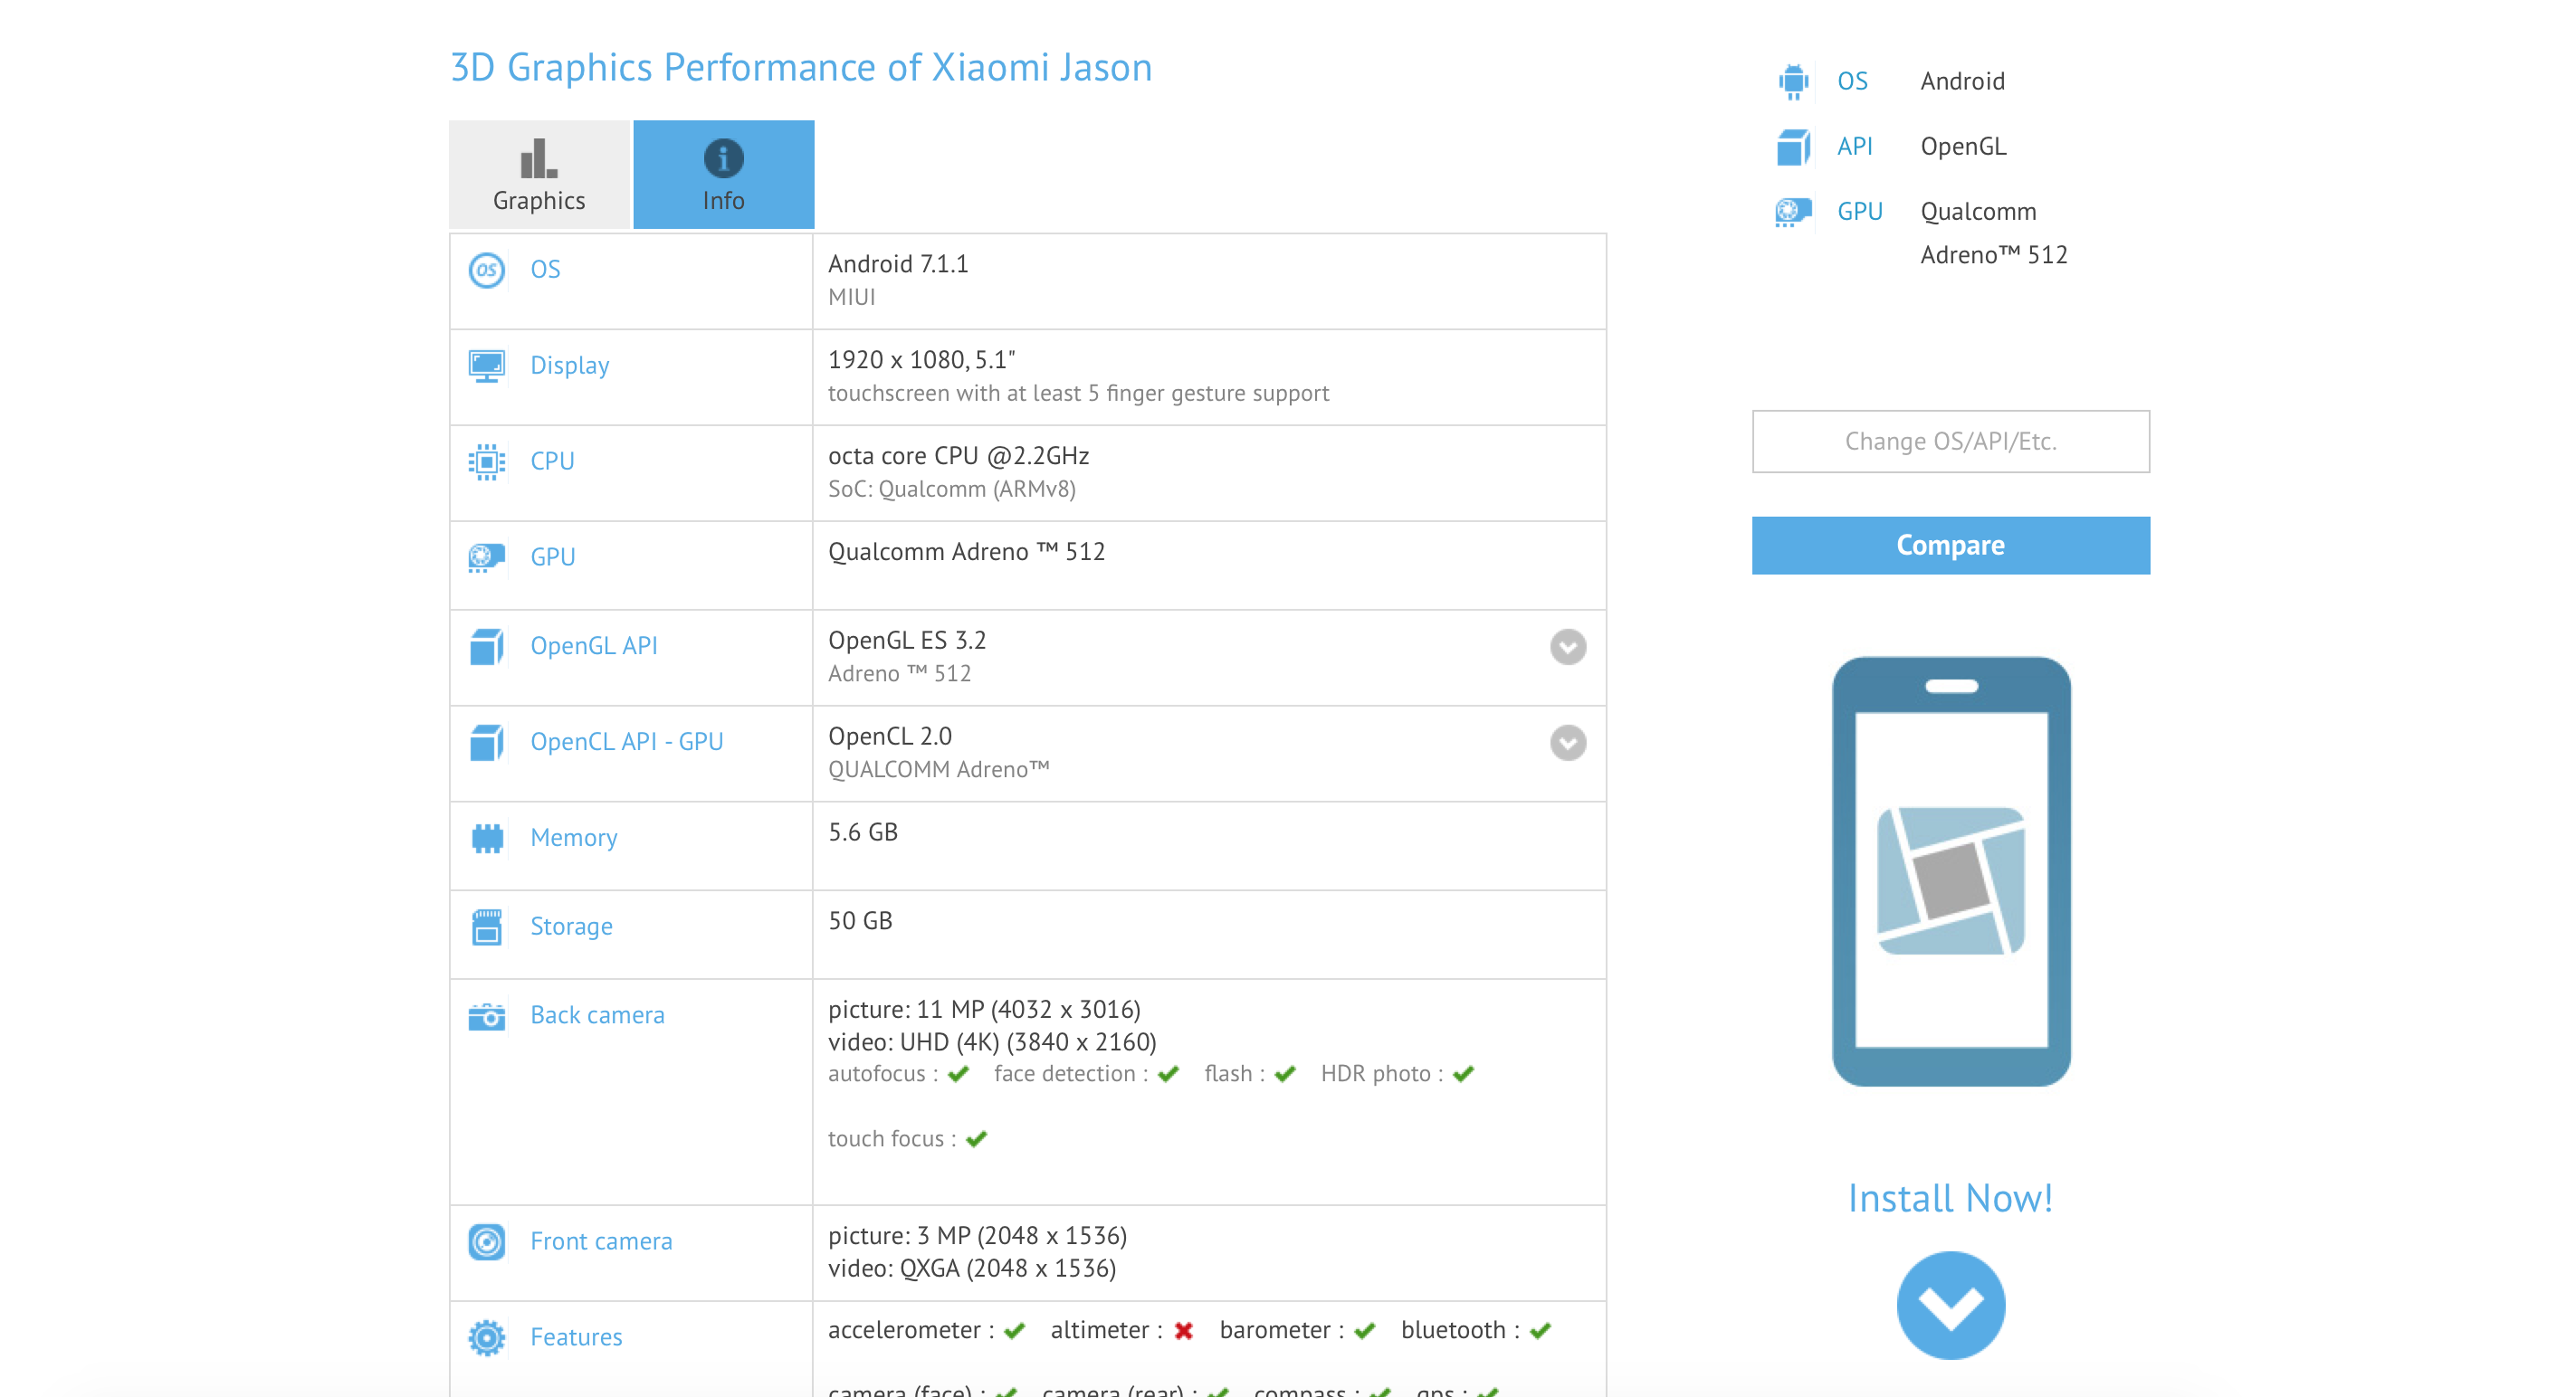
Task: Click the barometer checkmark
Action: [1365, 1331]
